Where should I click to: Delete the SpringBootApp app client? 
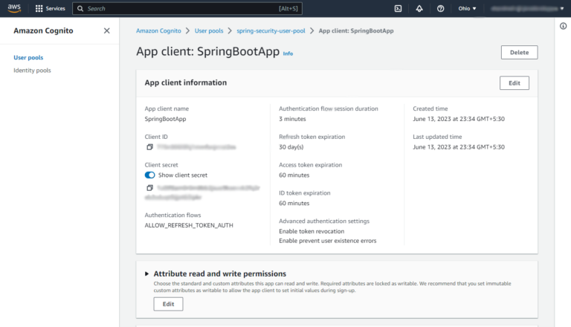pyautogui.click(x=519, y=53)
